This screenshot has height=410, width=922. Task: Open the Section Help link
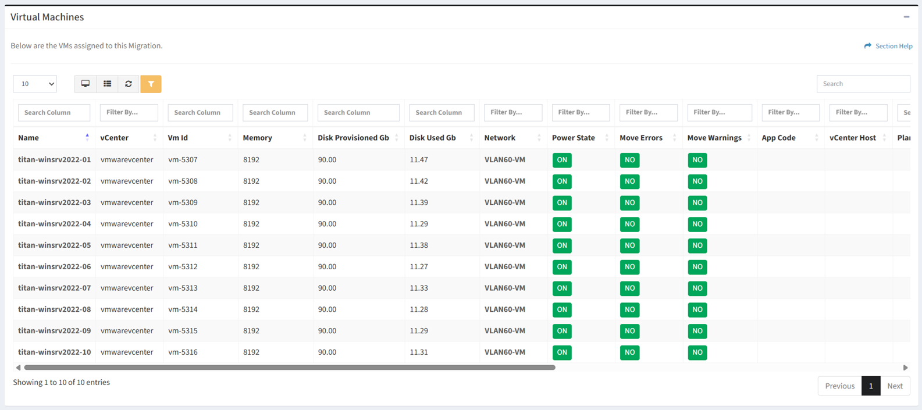tap(888, 46)
